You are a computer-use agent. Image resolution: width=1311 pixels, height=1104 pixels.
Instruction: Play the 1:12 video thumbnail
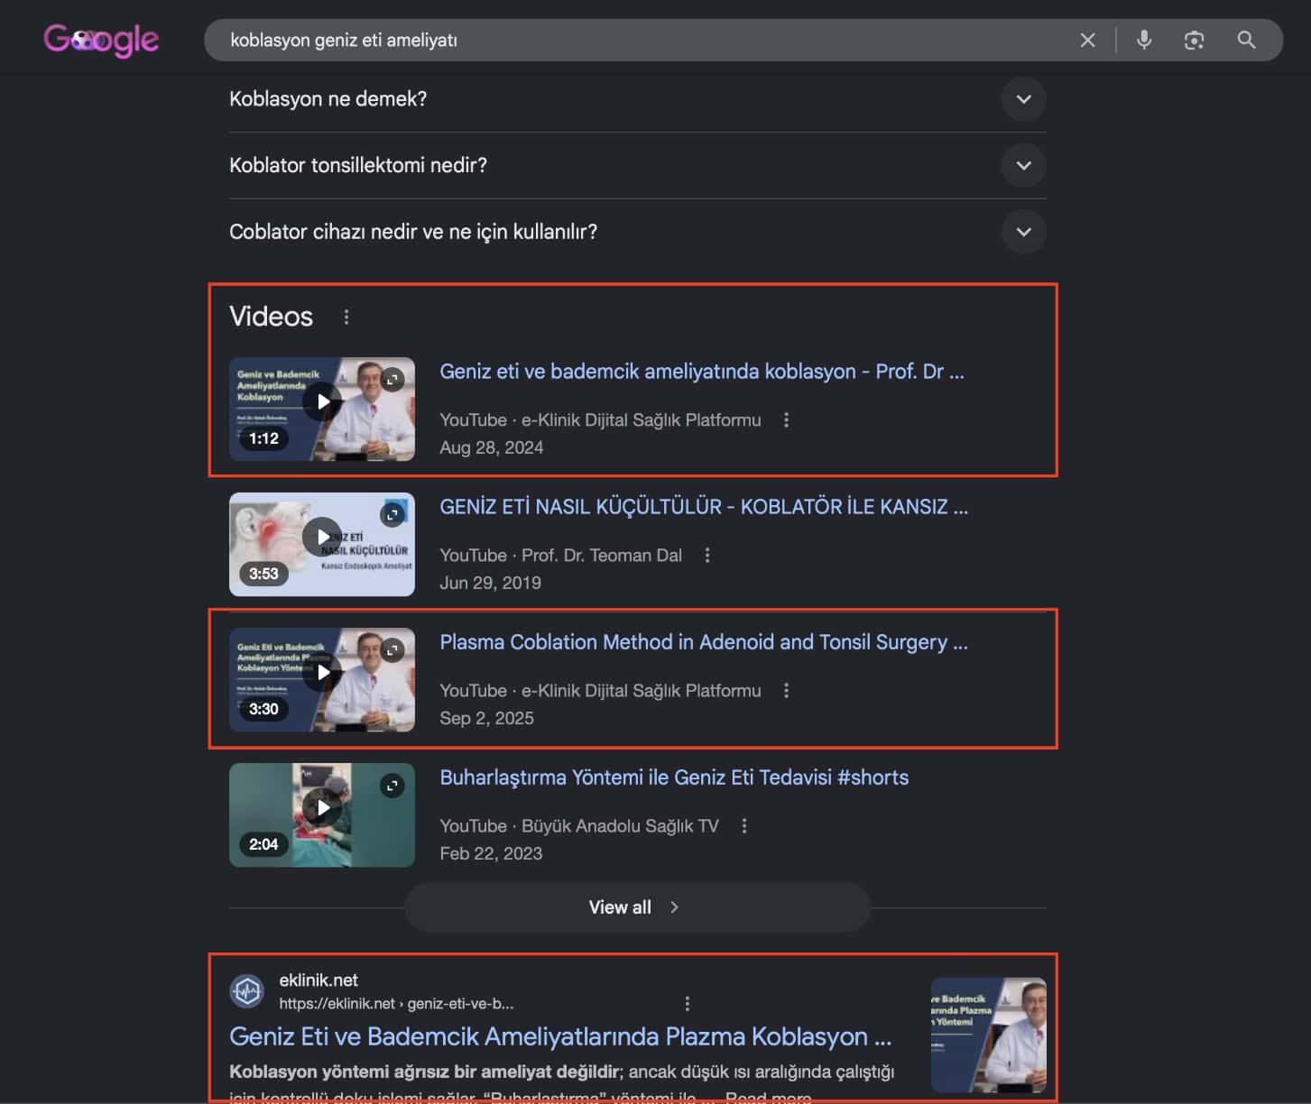click(322, 409)
